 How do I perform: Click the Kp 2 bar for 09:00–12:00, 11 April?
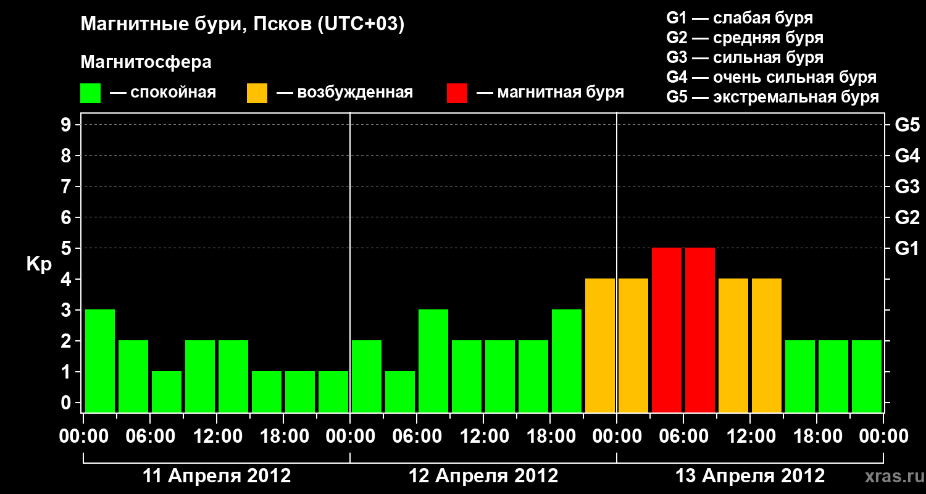[200, 376]
